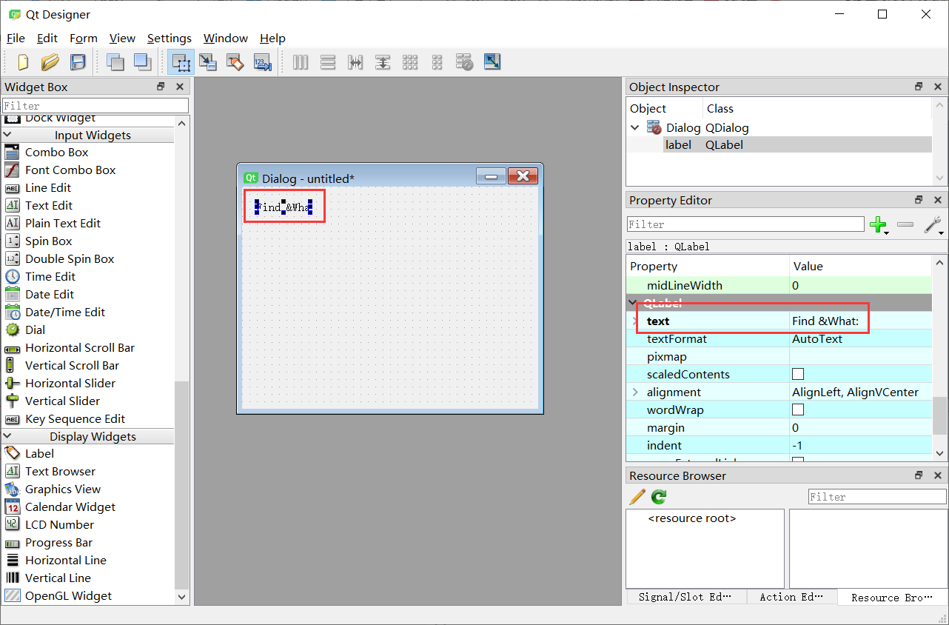Save the form with the floppy disk icon
This screenshot has width=949, height=625.
pyautogui.click(x=78, y=62)
